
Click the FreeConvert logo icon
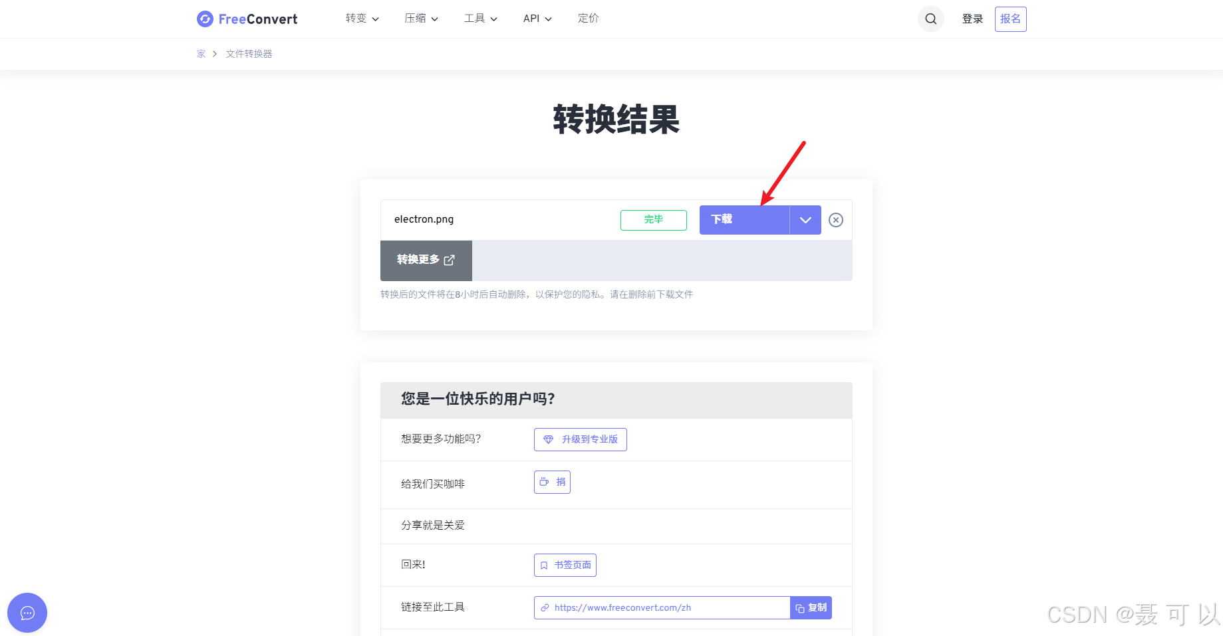pyautogui.click(x=204, y=19)
